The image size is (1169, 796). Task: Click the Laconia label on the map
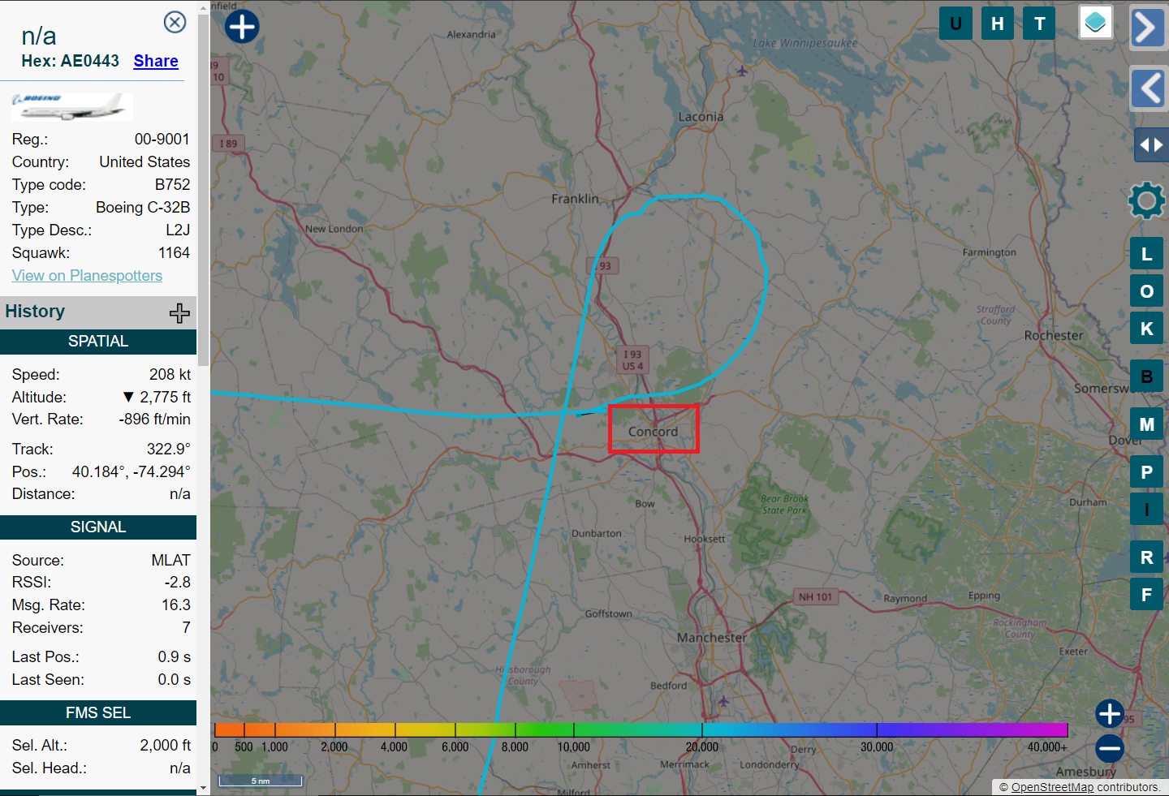(x=701, y=117)
